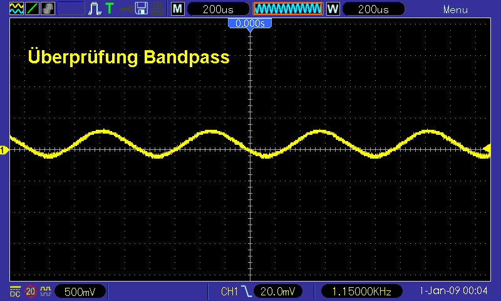Click the green diagonal line icon
This screenshot has height=301, width=501.
(33, 9)
